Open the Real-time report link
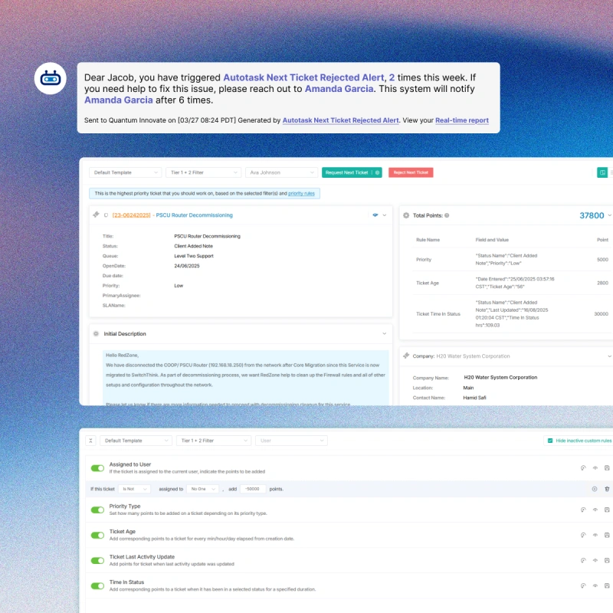 point(462,120)
